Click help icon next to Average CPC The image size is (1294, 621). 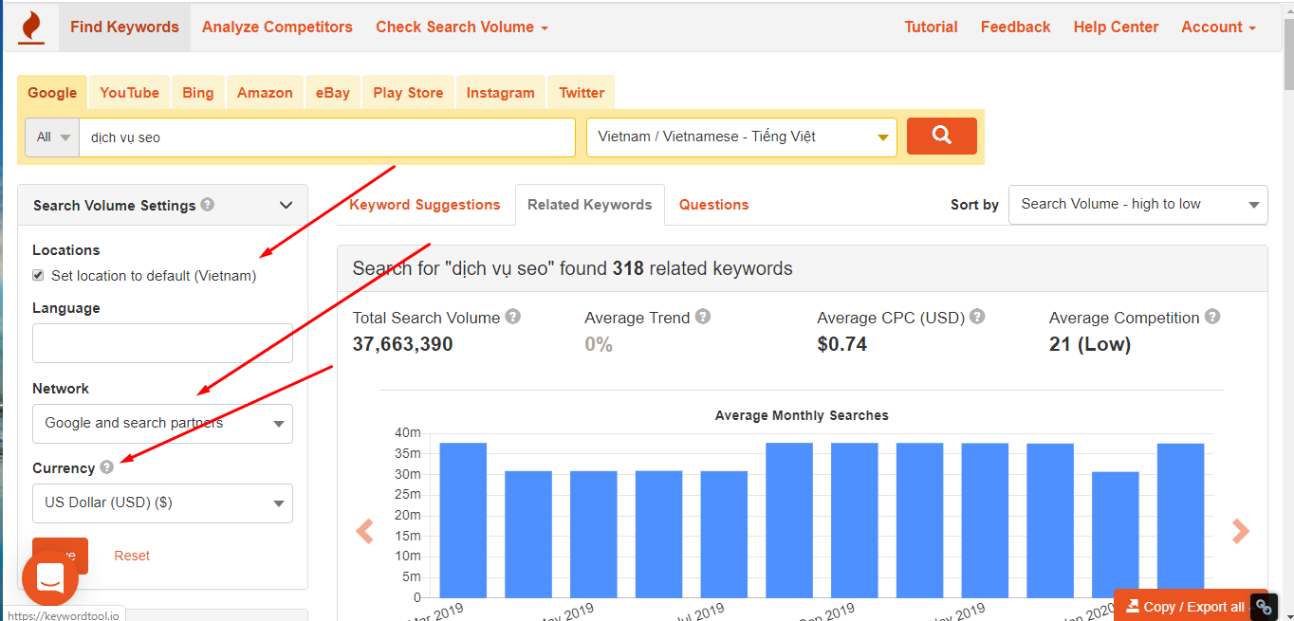[977, 318]
